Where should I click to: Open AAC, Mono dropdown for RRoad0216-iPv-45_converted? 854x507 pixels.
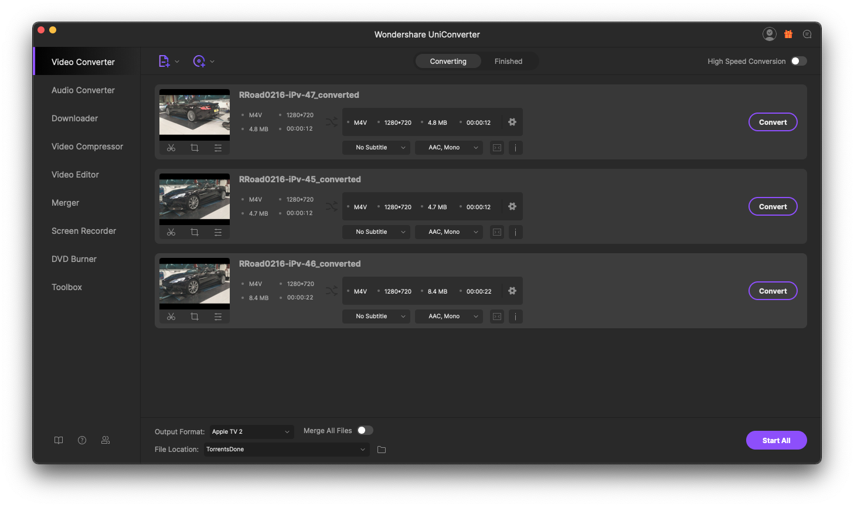449,232
